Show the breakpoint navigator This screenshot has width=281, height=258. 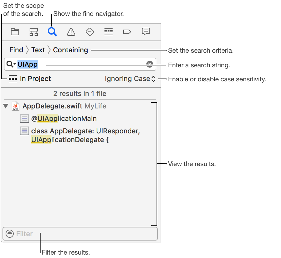pos(127,31)
